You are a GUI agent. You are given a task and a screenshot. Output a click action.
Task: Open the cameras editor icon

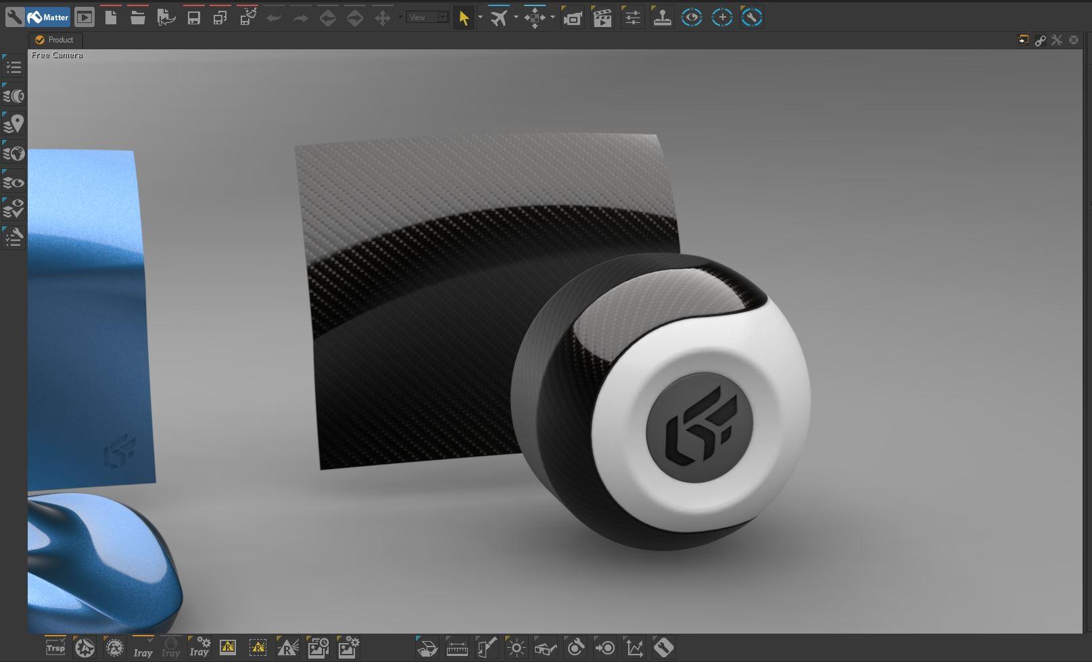573,18
